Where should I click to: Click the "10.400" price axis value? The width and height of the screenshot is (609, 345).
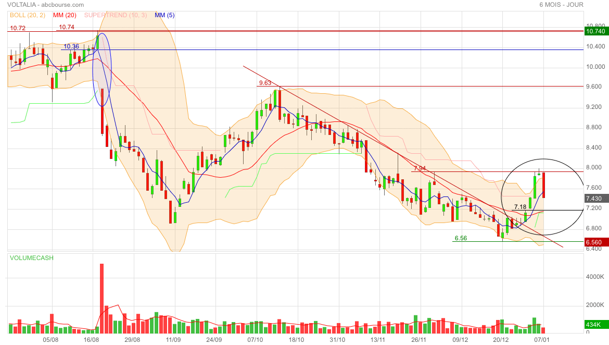coord(595,46)
